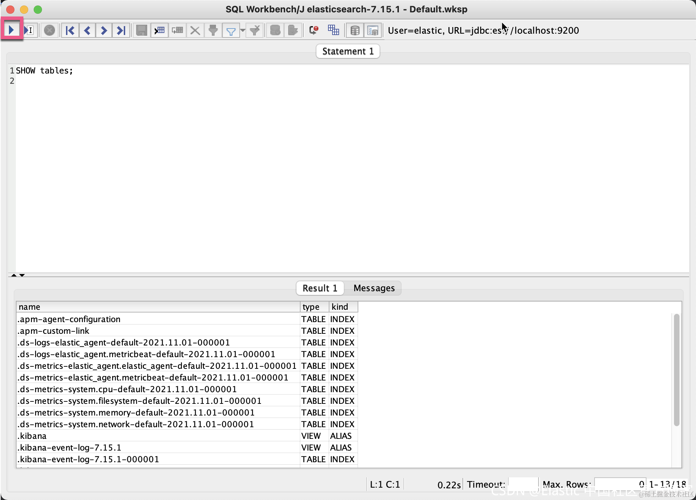The width and height of the screenshot is (696, 500).
Task: Jump to last statement in history
Action: 121,30
